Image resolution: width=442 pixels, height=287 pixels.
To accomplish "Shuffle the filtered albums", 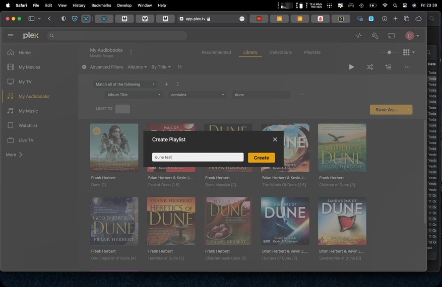I will (x=369, y=67).
